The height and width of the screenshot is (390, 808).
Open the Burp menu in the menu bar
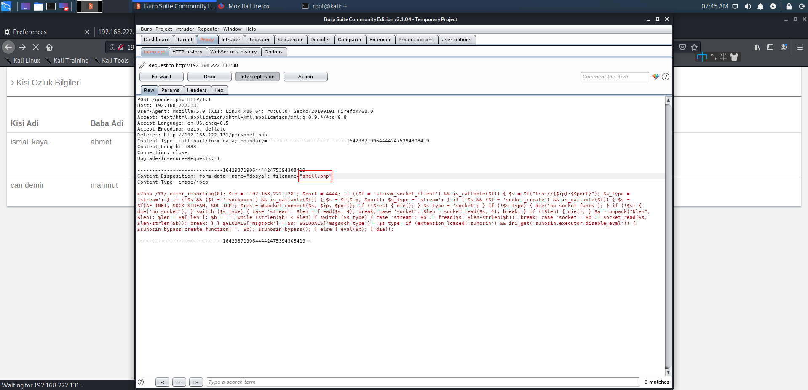coord(146,29)
